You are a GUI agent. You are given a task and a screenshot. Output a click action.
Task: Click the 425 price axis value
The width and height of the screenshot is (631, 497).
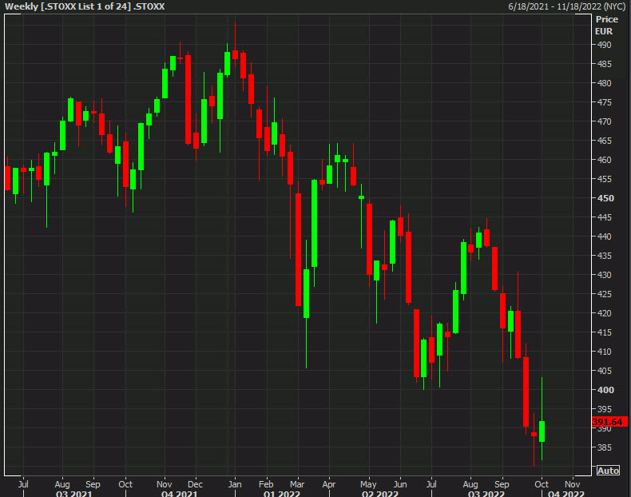point(604,294)
